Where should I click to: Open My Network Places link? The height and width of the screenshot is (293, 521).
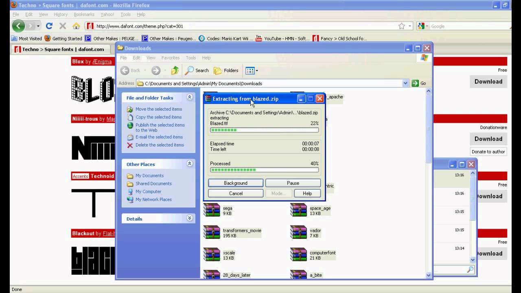[153, 199]
